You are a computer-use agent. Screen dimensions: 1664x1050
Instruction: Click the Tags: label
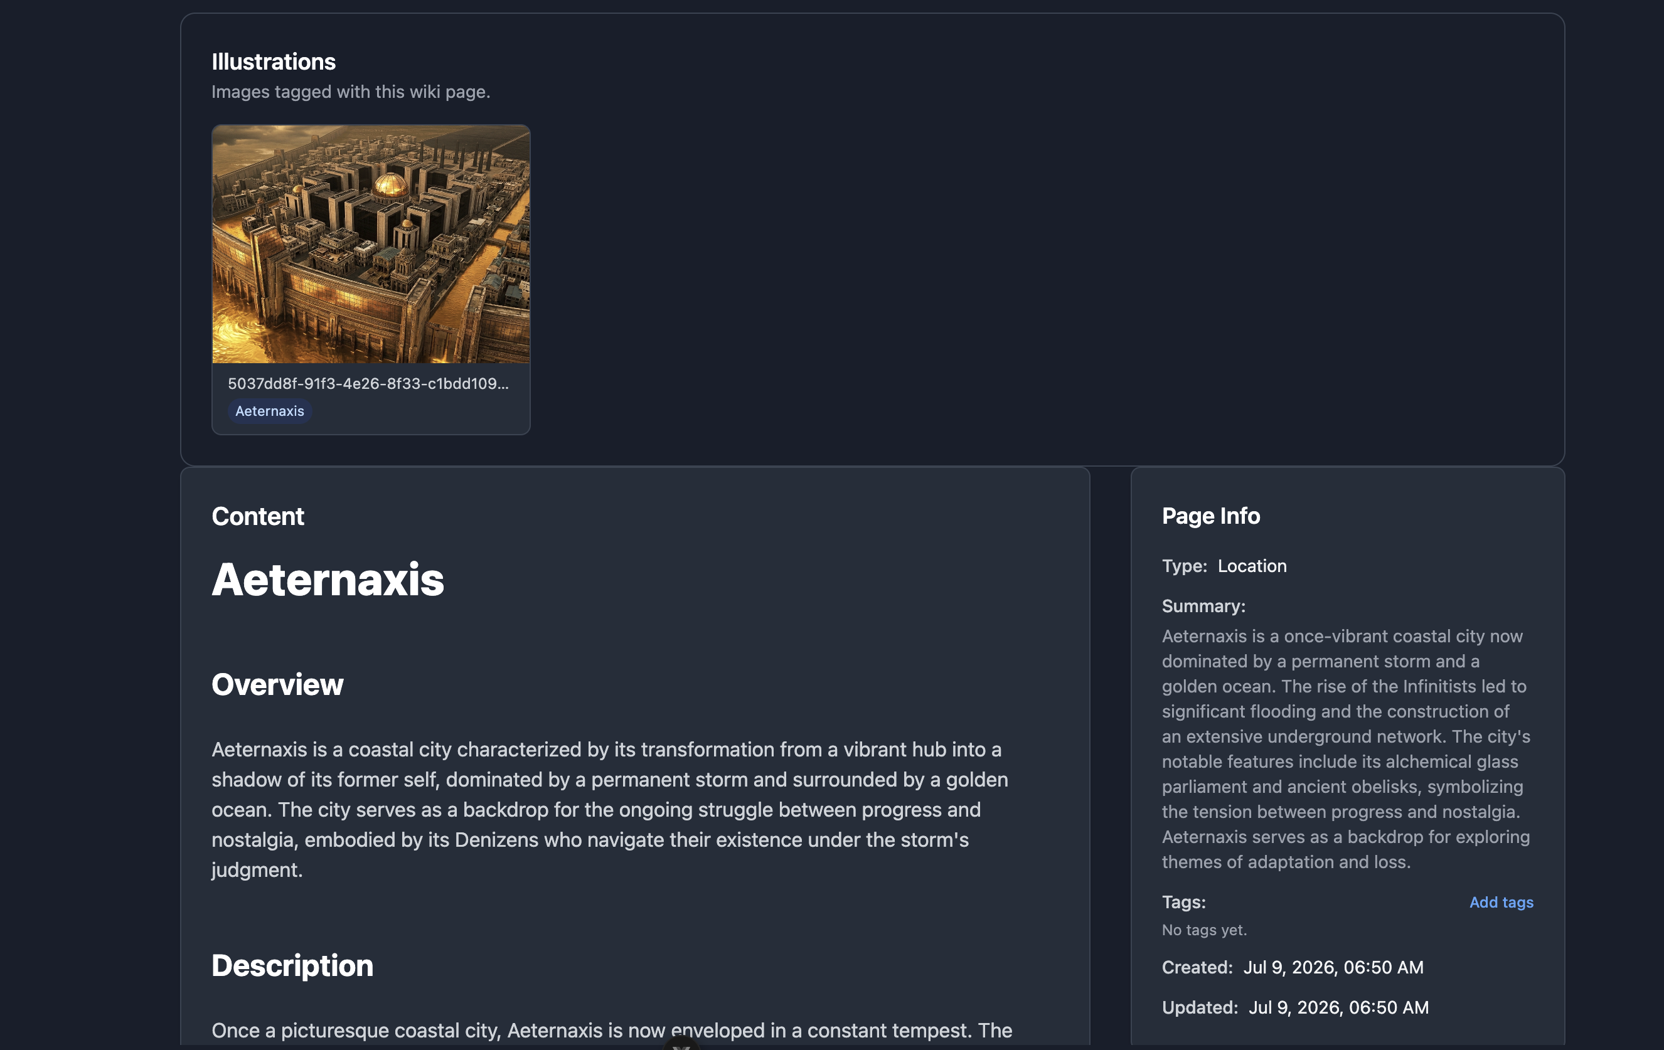point(1184,902)
